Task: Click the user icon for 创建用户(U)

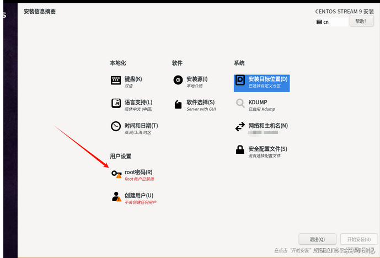Action: click(x=116, y=197)
